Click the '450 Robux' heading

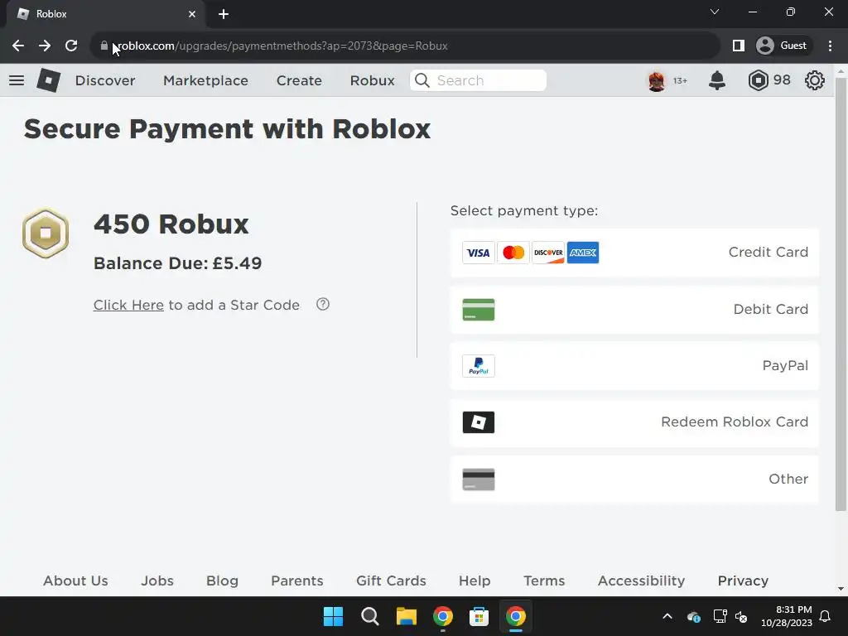click(171, 224)
